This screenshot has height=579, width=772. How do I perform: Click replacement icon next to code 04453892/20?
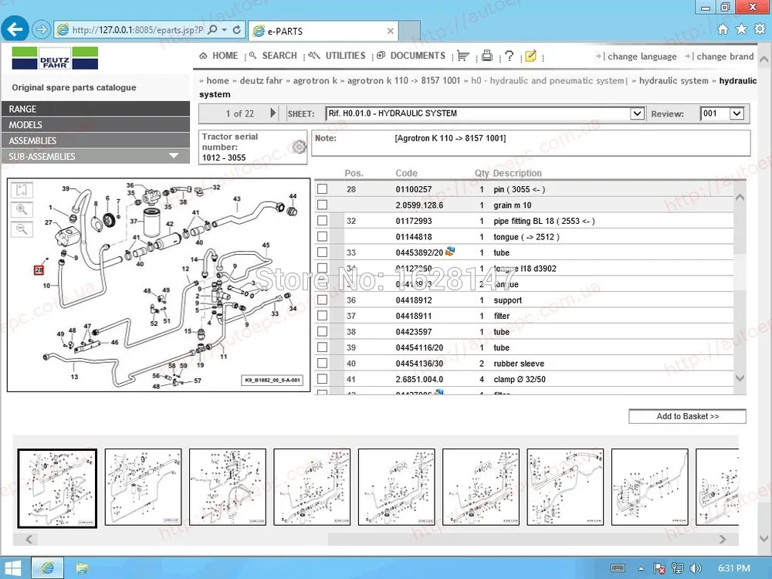click(450, 251)
